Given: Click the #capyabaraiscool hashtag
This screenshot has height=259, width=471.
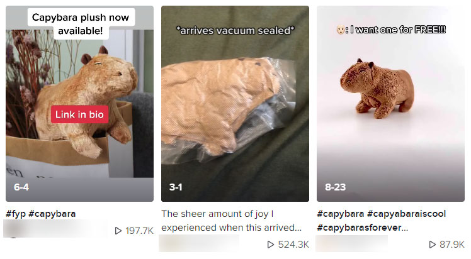Looking at the screenshot, I should click(406, 214).
